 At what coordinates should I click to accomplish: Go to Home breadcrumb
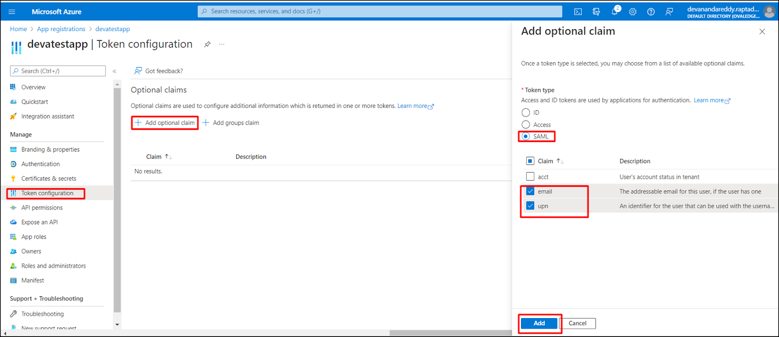(x=19, y=29)
